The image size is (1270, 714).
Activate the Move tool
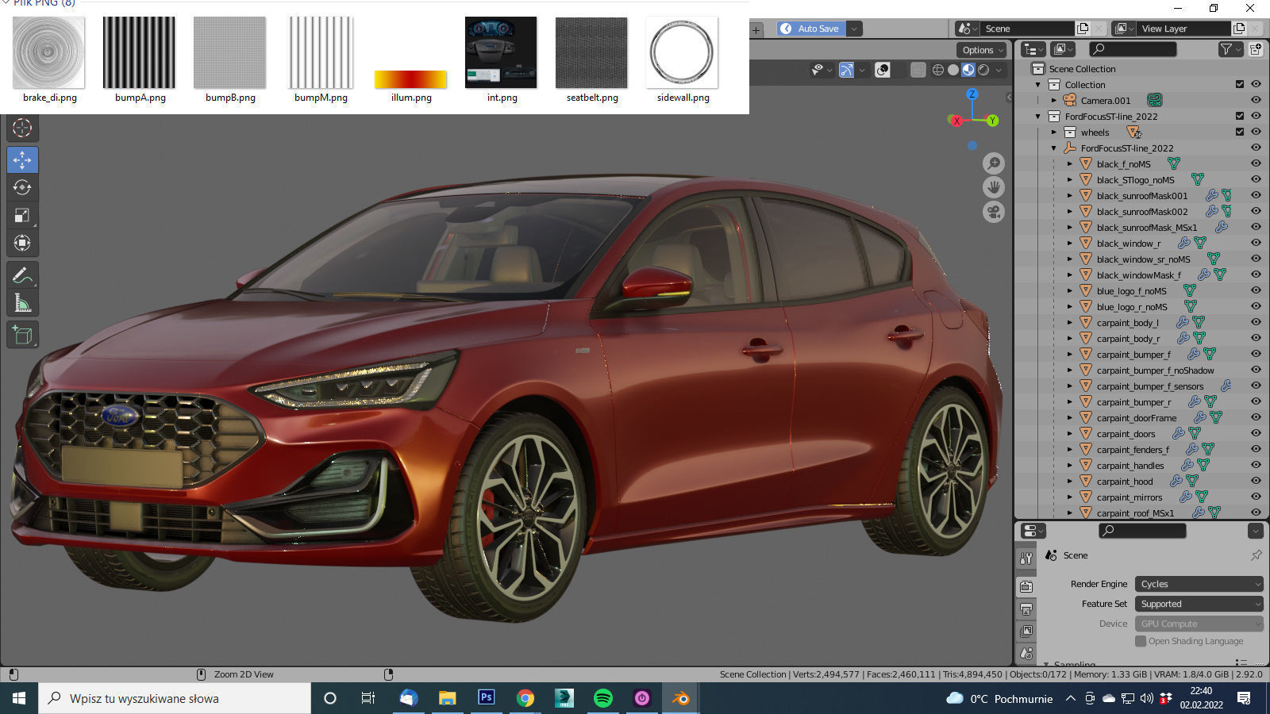click(22, 159)
